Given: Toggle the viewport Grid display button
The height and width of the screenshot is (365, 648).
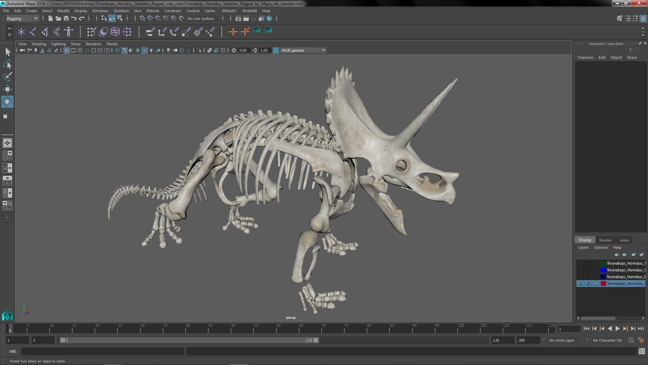Looking at the screenshot, I should (66, 50).
